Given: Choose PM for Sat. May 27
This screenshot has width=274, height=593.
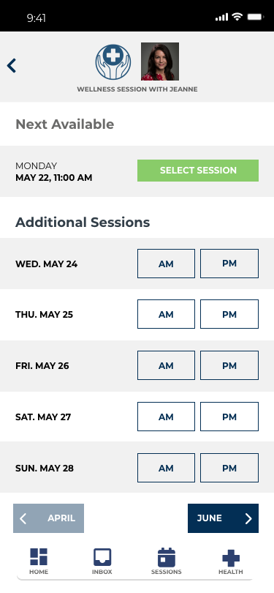Looking at the screenshot, I should (229, 417).
